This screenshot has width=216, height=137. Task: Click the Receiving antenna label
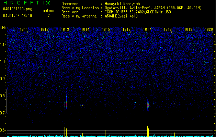click(79, 16)
